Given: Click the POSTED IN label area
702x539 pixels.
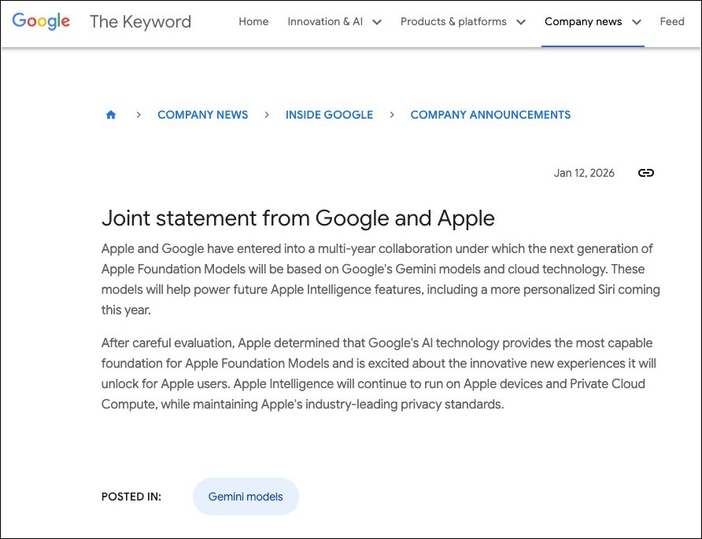Looking at the screenshot, I should [131, 497].
